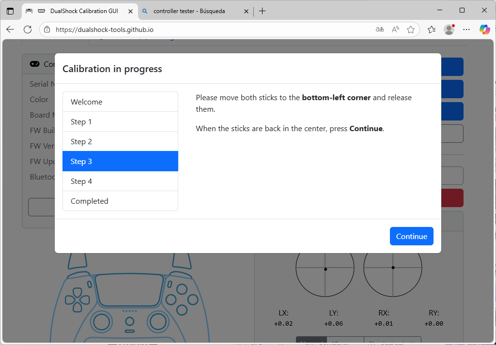Close the controller tester tab
The width and height of the screenshot is (496, 345).
[x=246, y=12]
